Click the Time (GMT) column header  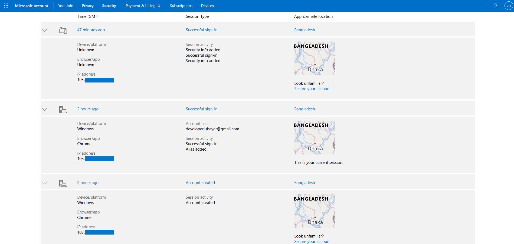pyautogui.click(x=88, y=16)
